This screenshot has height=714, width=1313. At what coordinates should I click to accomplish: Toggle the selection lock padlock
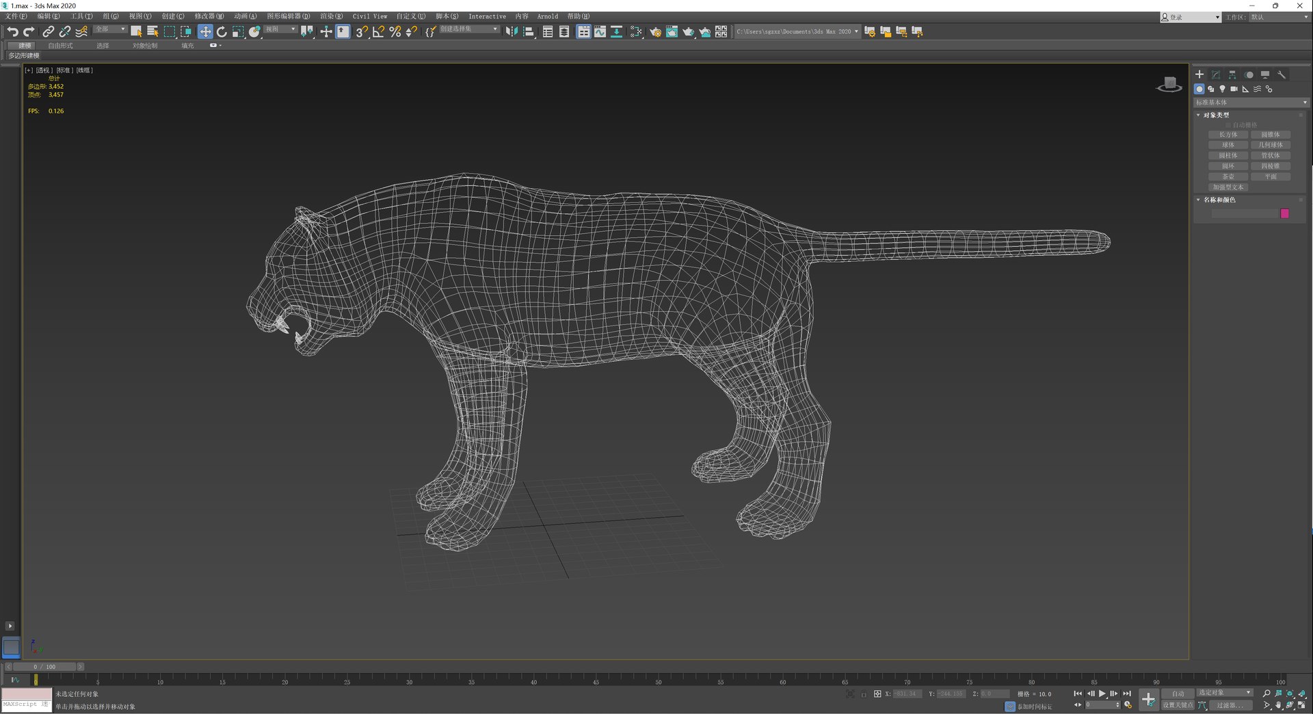pyautogui.click(x=864, y=694)
